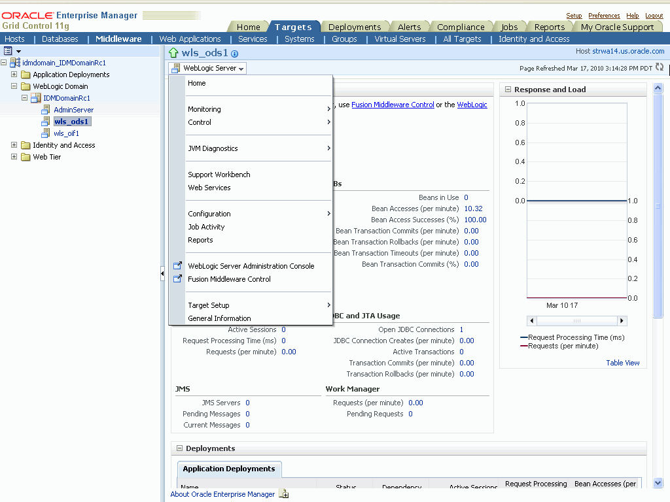Click the Fusion Middleware Control external link icon
This screenshot has width=670, height=502.
(x=177, y=279)
